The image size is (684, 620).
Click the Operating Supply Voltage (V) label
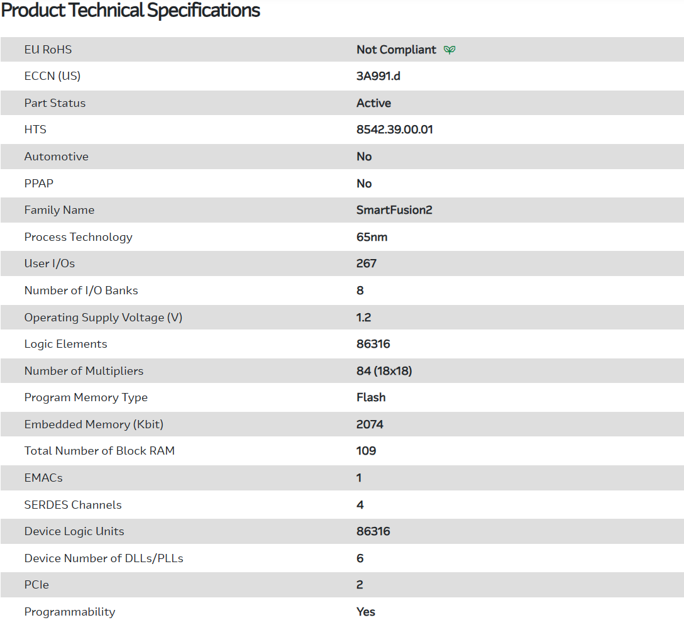103,318
